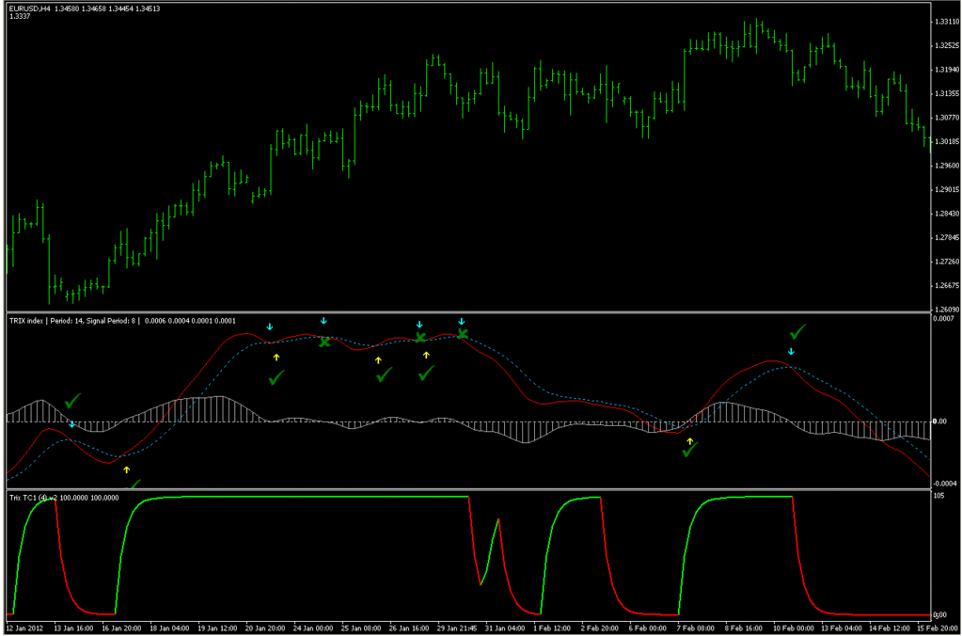
Task: Click the 7 Feb 08:00 time label
Action: 696,628
